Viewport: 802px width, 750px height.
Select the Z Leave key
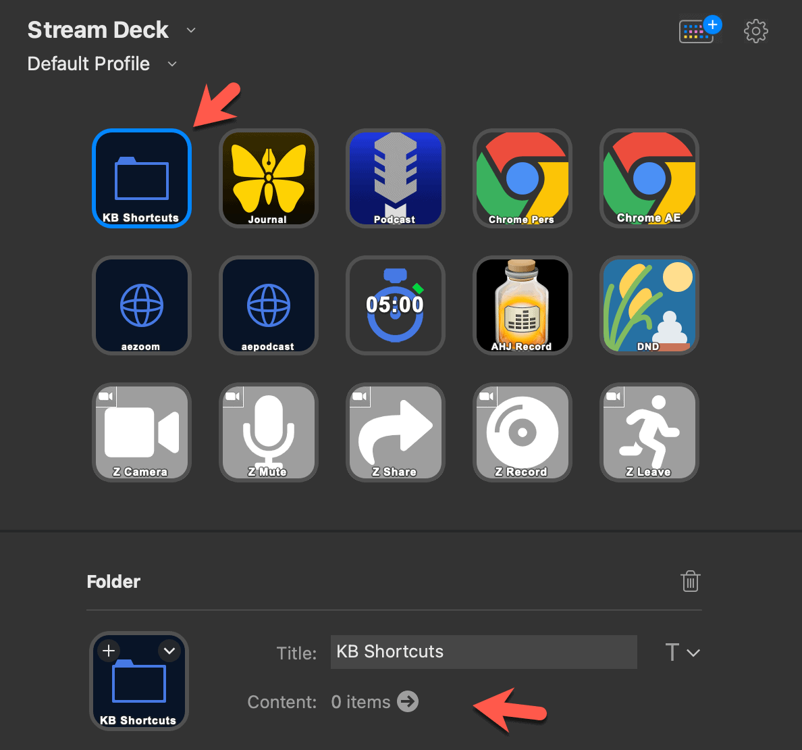click(649, 432)
